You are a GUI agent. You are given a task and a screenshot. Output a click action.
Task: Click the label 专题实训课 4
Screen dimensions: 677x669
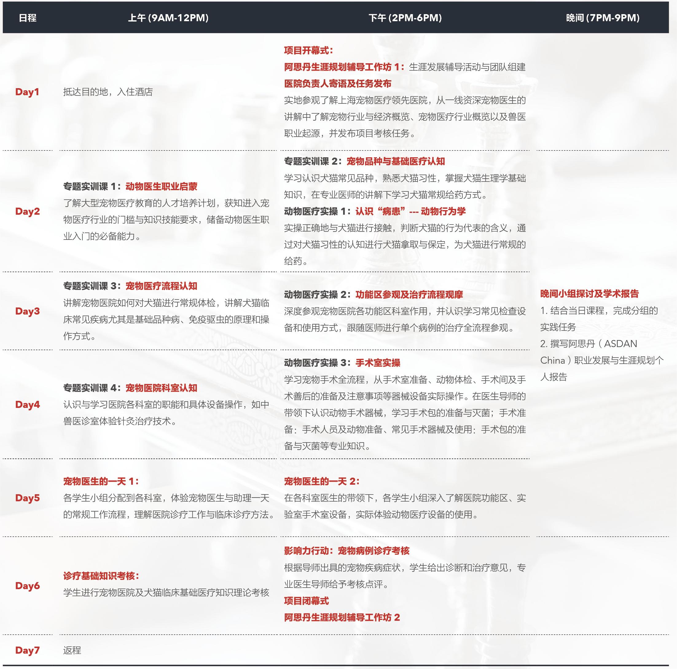[92, 388]
